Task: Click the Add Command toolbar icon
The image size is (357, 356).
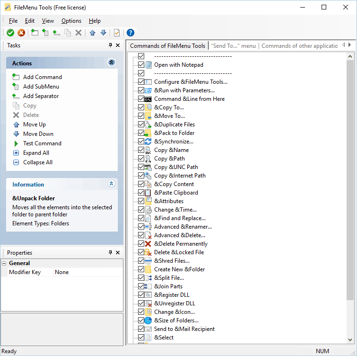Action: (35, 33)
